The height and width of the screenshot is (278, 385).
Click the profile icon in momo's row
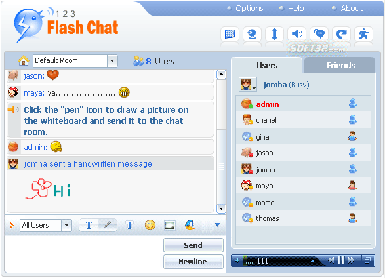(x=353, y=201)
